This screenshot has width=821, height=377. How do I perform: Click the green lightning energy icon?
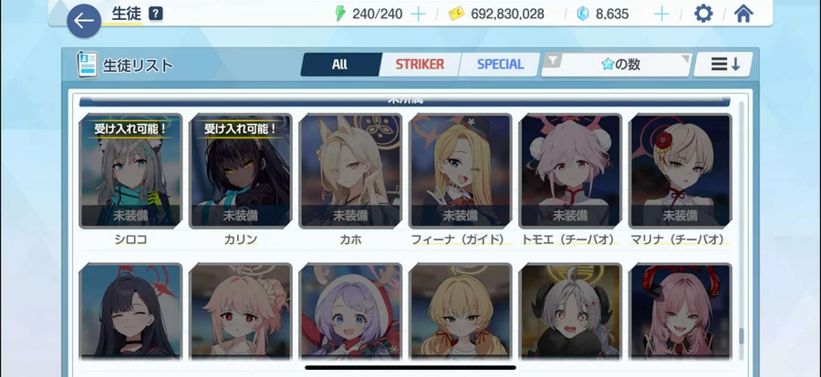coord(340,14)
